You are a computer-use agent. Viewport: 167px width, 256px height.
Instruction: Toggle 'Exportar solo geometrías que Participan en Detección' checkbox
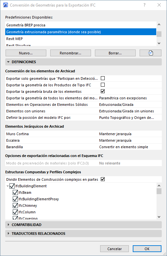tap(103, 78)
